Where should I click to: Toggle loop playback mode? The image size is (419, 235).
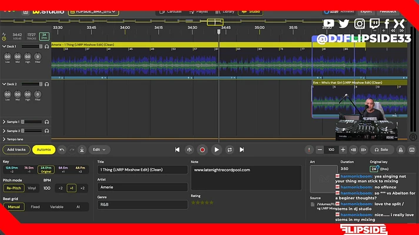click(x=230, y=150)
